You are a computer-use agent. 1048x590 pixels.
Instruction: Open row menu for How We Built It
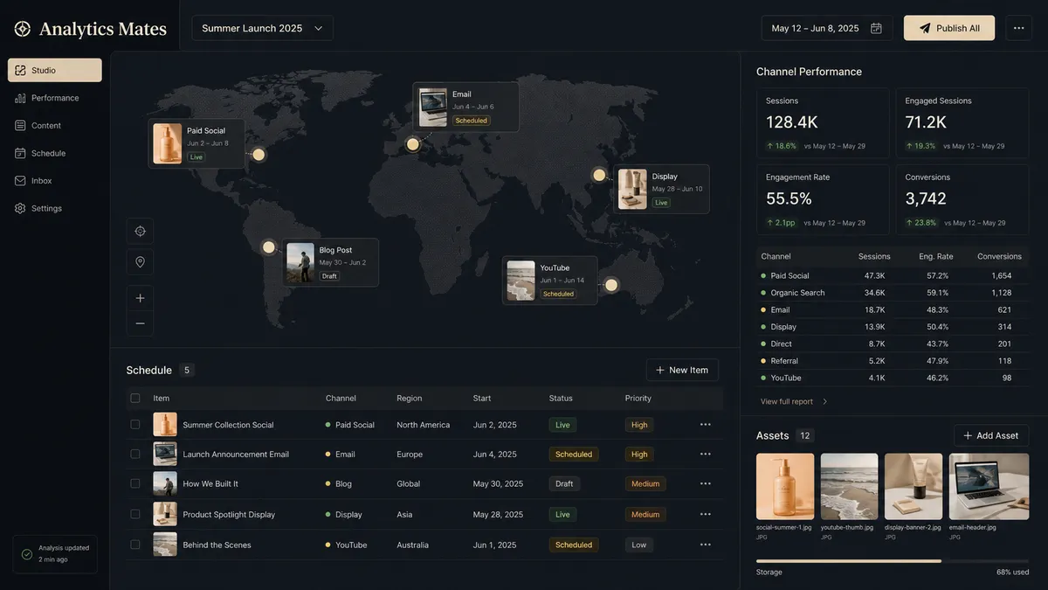(705, 483)
